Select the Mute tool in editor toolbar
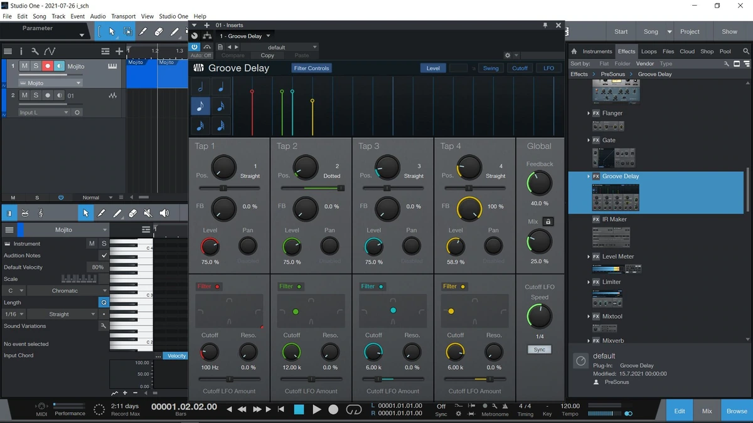753x423 pixels. (x=148, y=213)
